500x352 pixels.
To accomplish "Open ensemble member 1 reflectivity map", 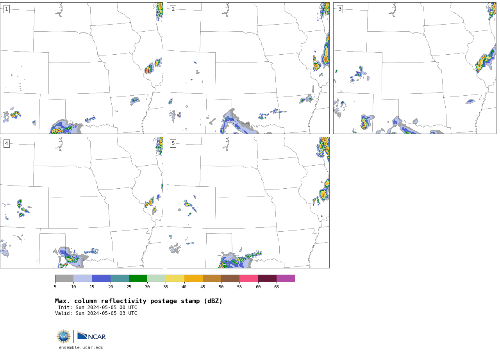I will (x=82, y=68).
